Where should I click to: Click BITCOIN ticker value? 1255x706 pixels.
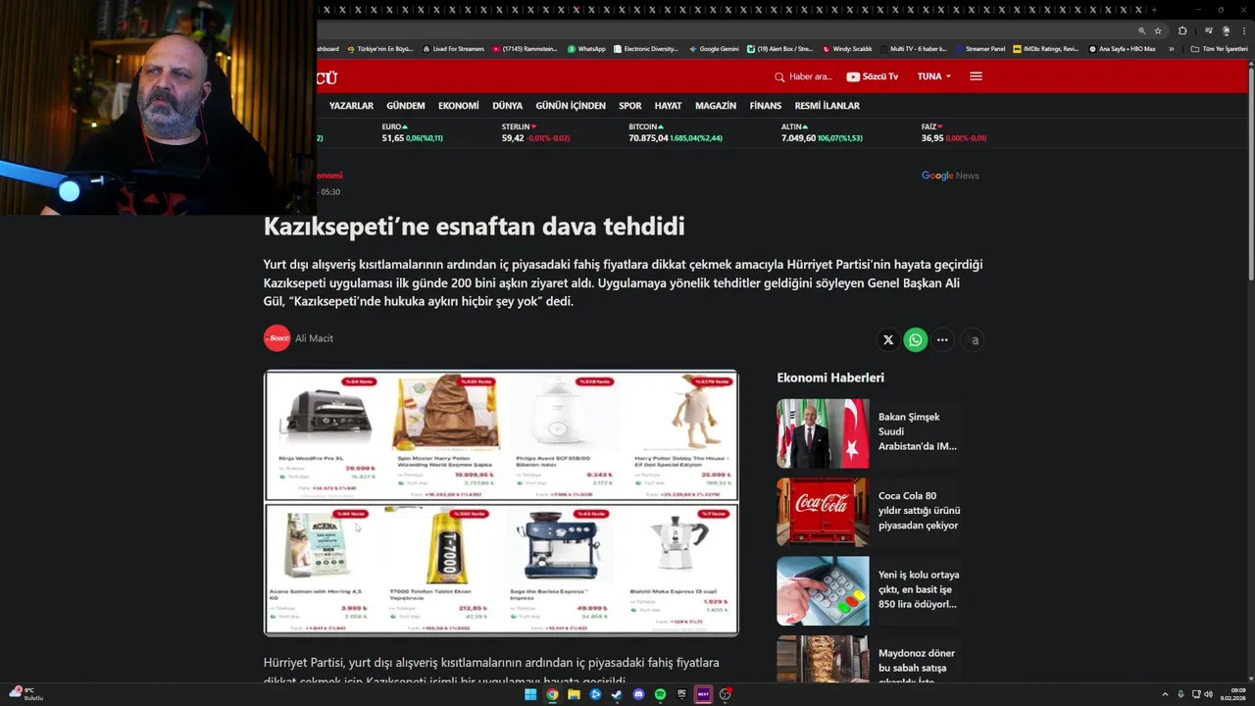point(648,138)
